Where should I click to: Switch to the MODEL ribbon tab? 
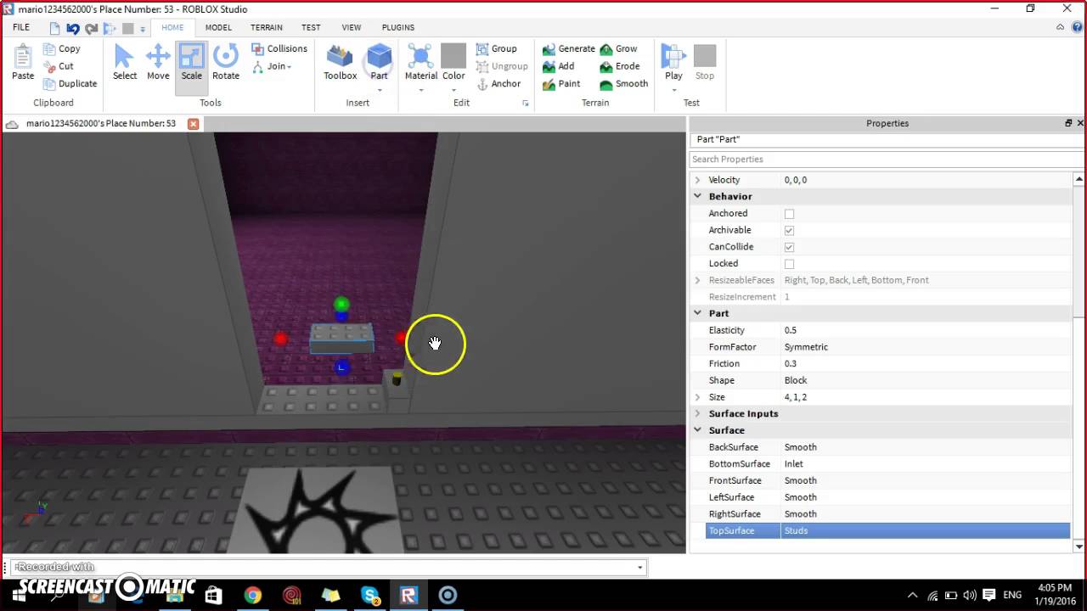[x=218, y=27]
